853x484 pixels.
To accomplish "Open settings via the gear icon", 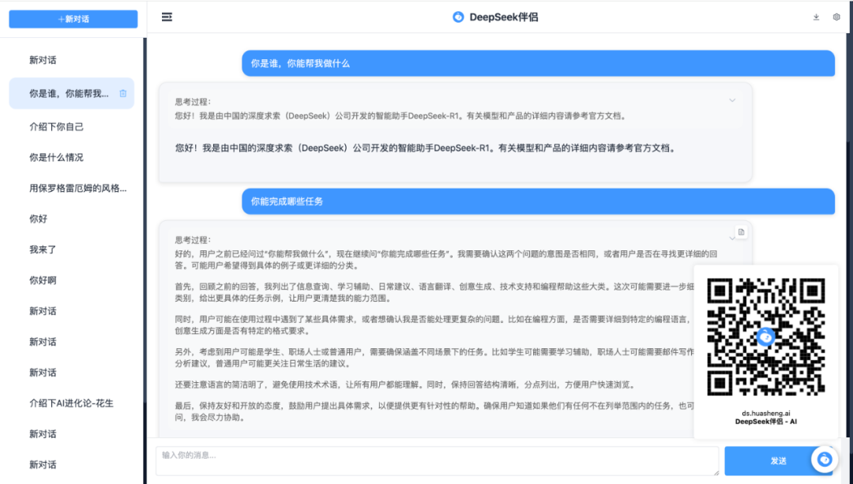I will point(836,17).
